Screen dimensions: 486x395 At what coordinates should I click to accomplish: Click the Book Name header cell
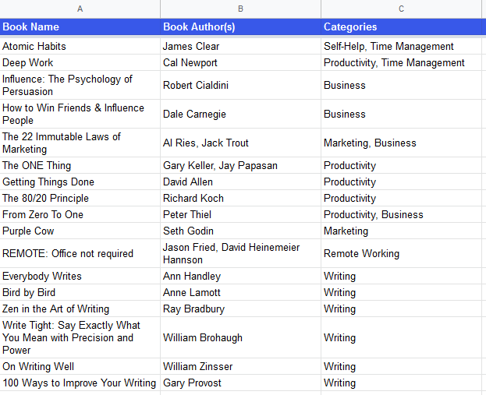(80, 27)
